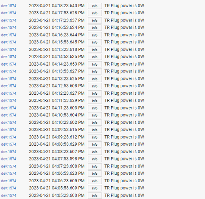Follow dev:1574 link at 04:14:23.653 PM
The width and height of the screenshot is (205, 199).
[9, 64]
